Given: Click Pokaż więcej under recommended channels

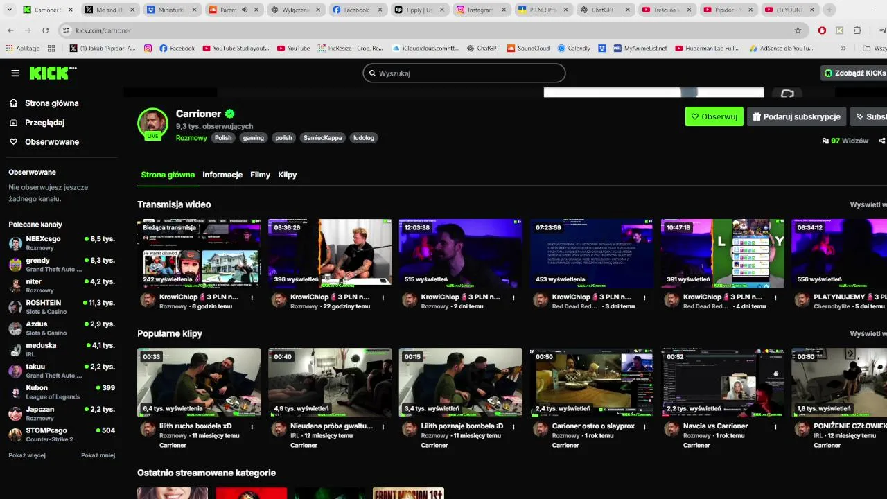Looking at the screenshot, I should [27, 455].
